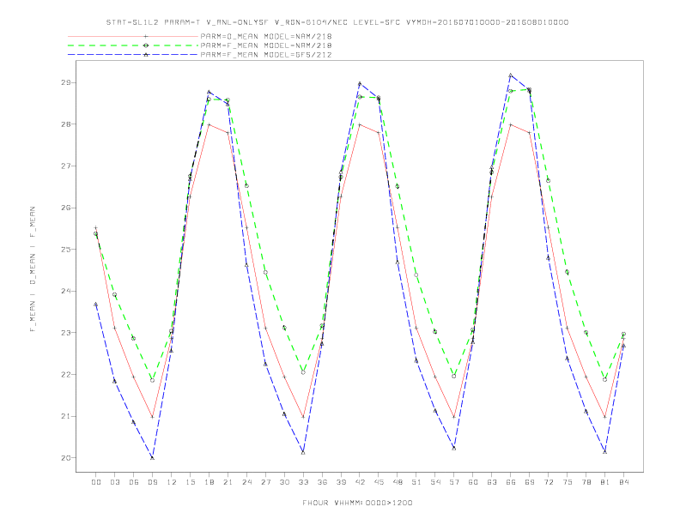Click x-axis tick label 57
The image size is (680, 525).
[x=454, y=482]
